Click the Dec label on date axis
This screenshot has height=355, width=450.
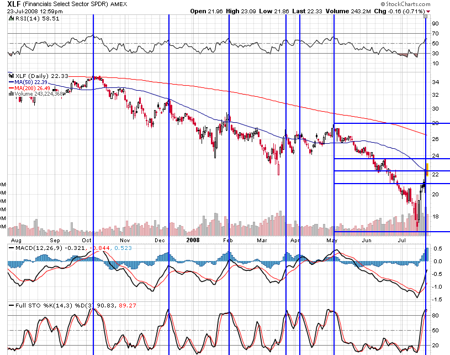click(x=160, y=241)
